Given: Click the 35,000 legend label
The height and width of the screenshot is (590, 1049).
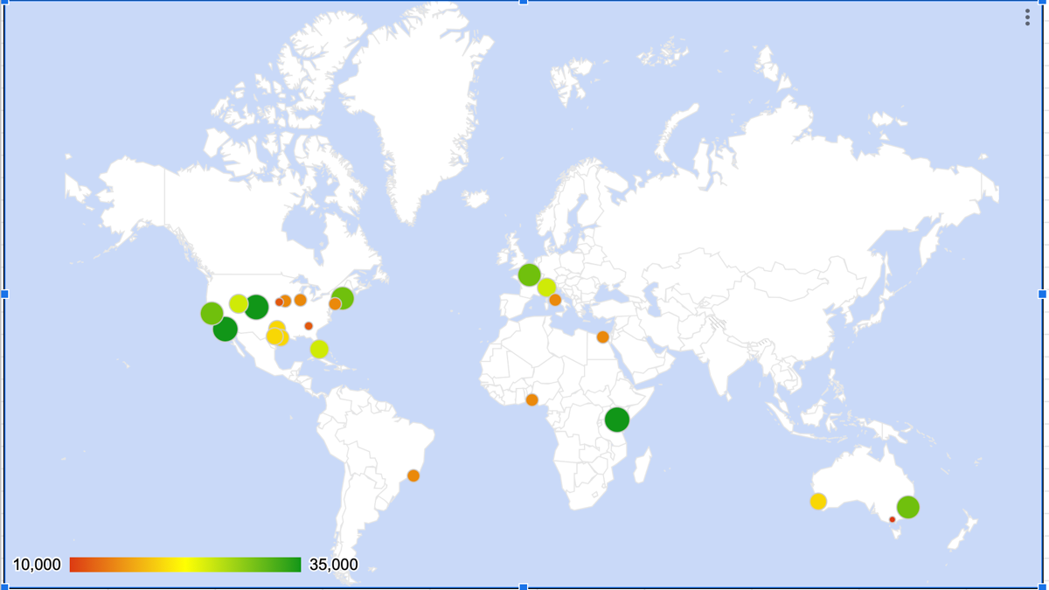Looking at the screenshot, I should [x=329, y=564].
